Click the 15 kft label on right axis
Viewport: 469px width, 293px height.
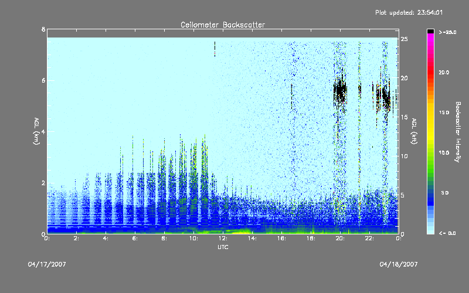[405, 117]
